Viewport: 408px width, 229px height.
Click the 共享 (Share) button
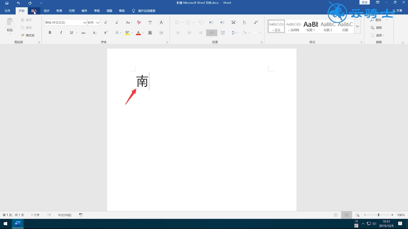[x=397, y=11]
